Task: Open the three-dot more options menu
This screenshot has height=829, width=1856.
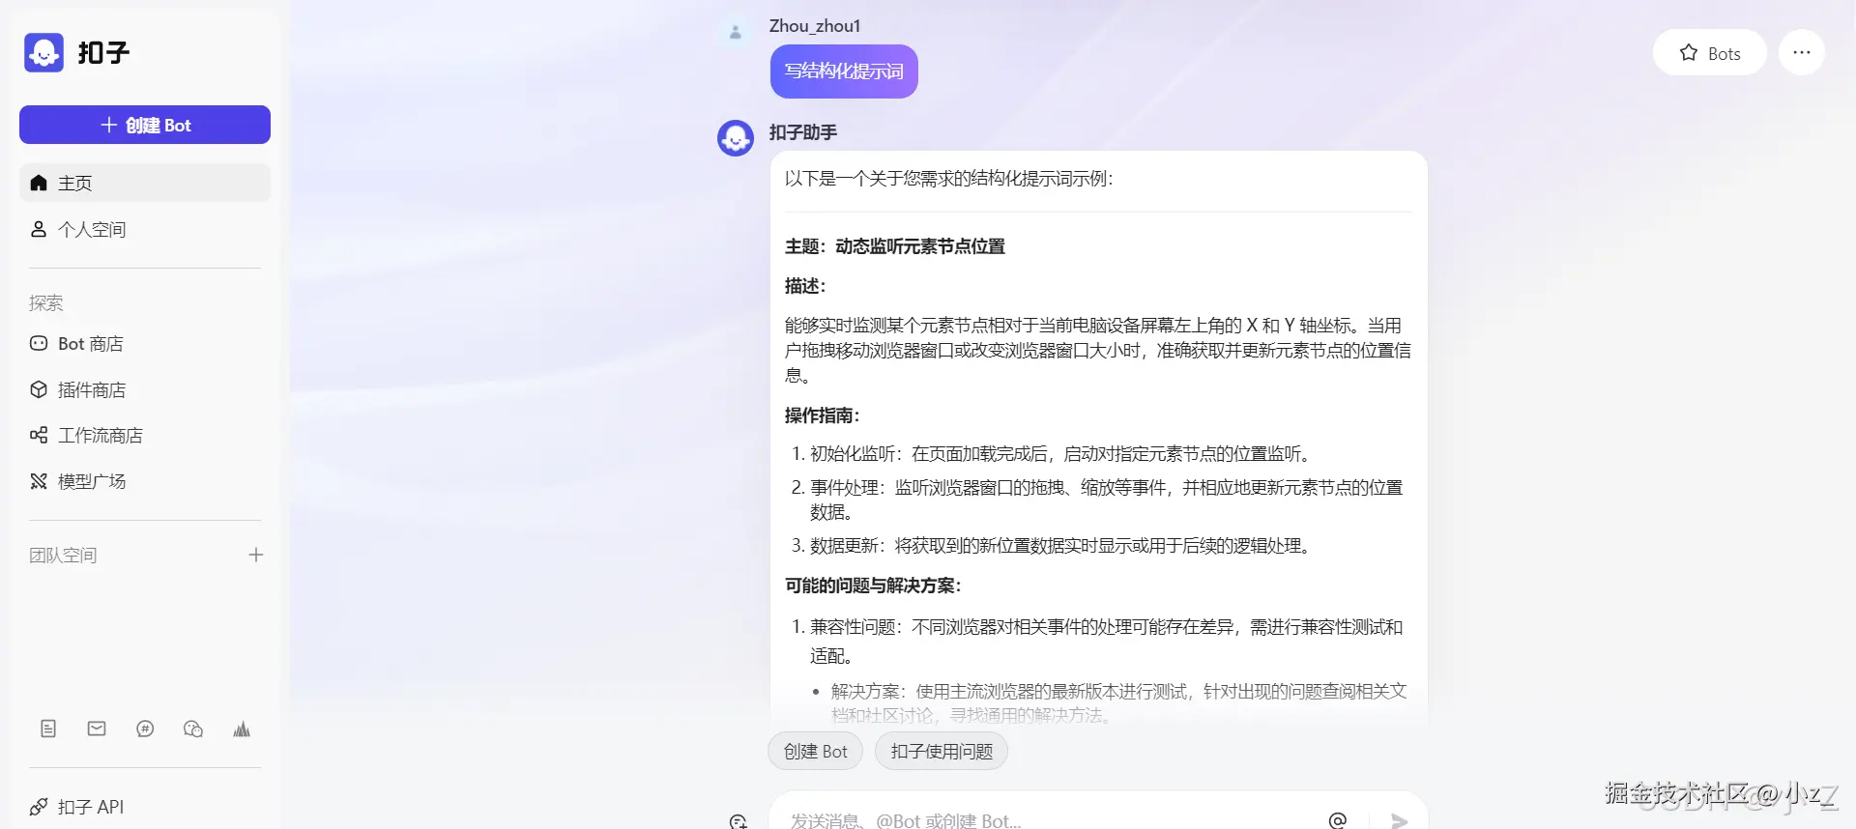Action: 1802,52
